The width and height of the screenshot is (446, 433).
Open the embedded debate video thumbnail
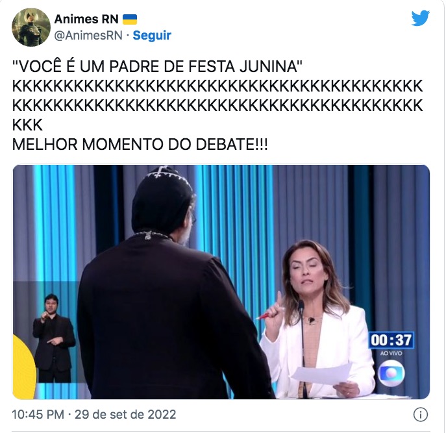[x=221, y=282]
